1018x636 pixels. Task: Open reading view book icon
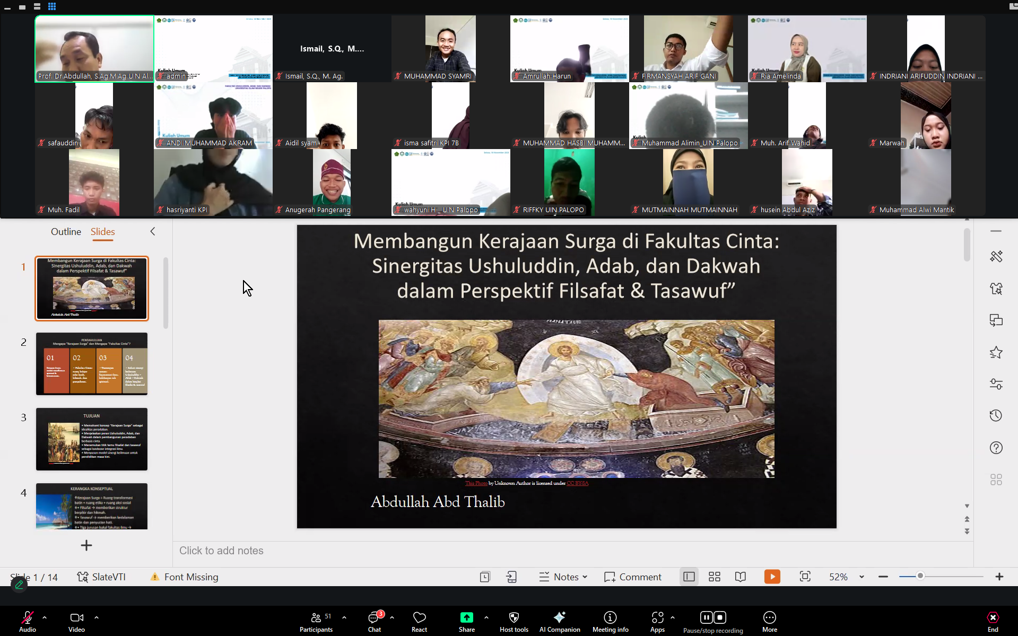click(x=741, y=577)
